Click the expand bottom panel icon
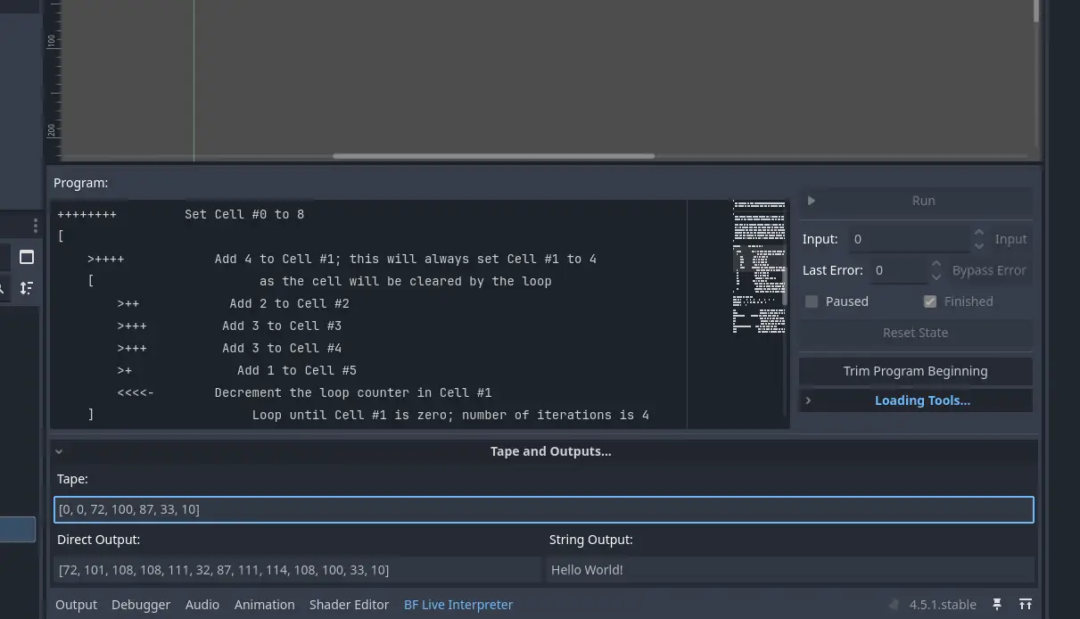1080x619 pixels. point(1026,605)
